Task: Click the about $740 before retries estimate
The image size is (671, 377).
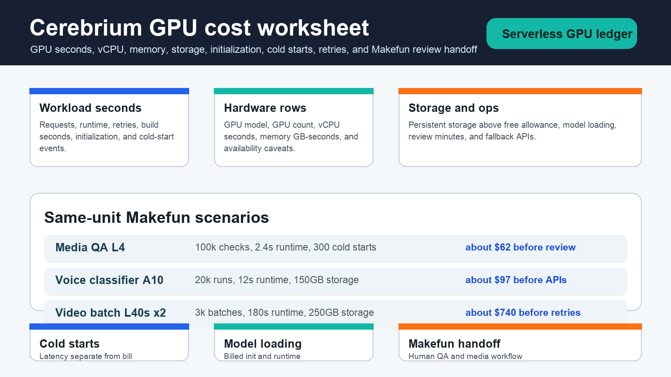Action: pos(523,312)
